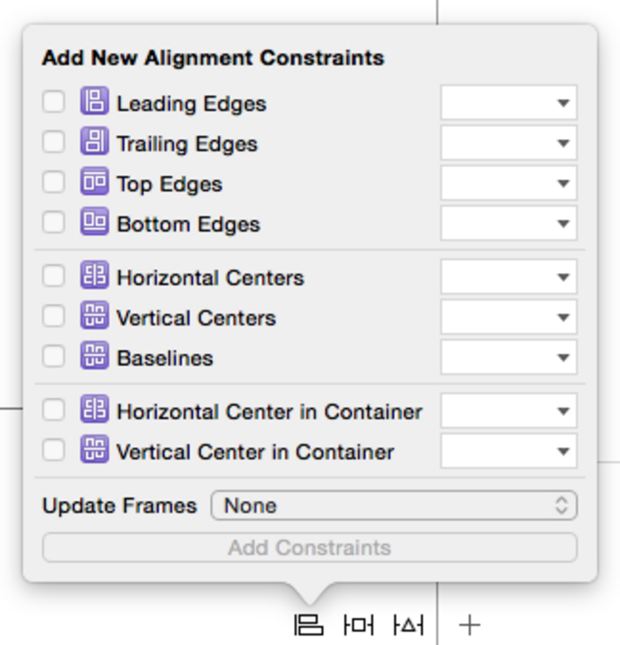
Task: Open Vertical Center in Container value dropdown
Action: pos(563,451)
